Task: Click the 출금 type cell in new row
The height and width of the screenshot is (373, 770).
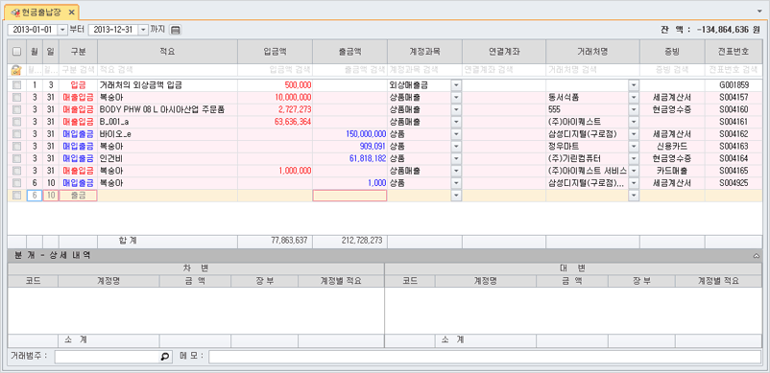Action: [78, 196]
